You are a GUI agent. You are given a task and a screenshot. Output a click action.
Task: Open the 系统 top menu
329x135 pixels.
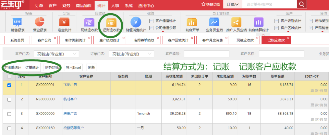[x=129, y=6]
